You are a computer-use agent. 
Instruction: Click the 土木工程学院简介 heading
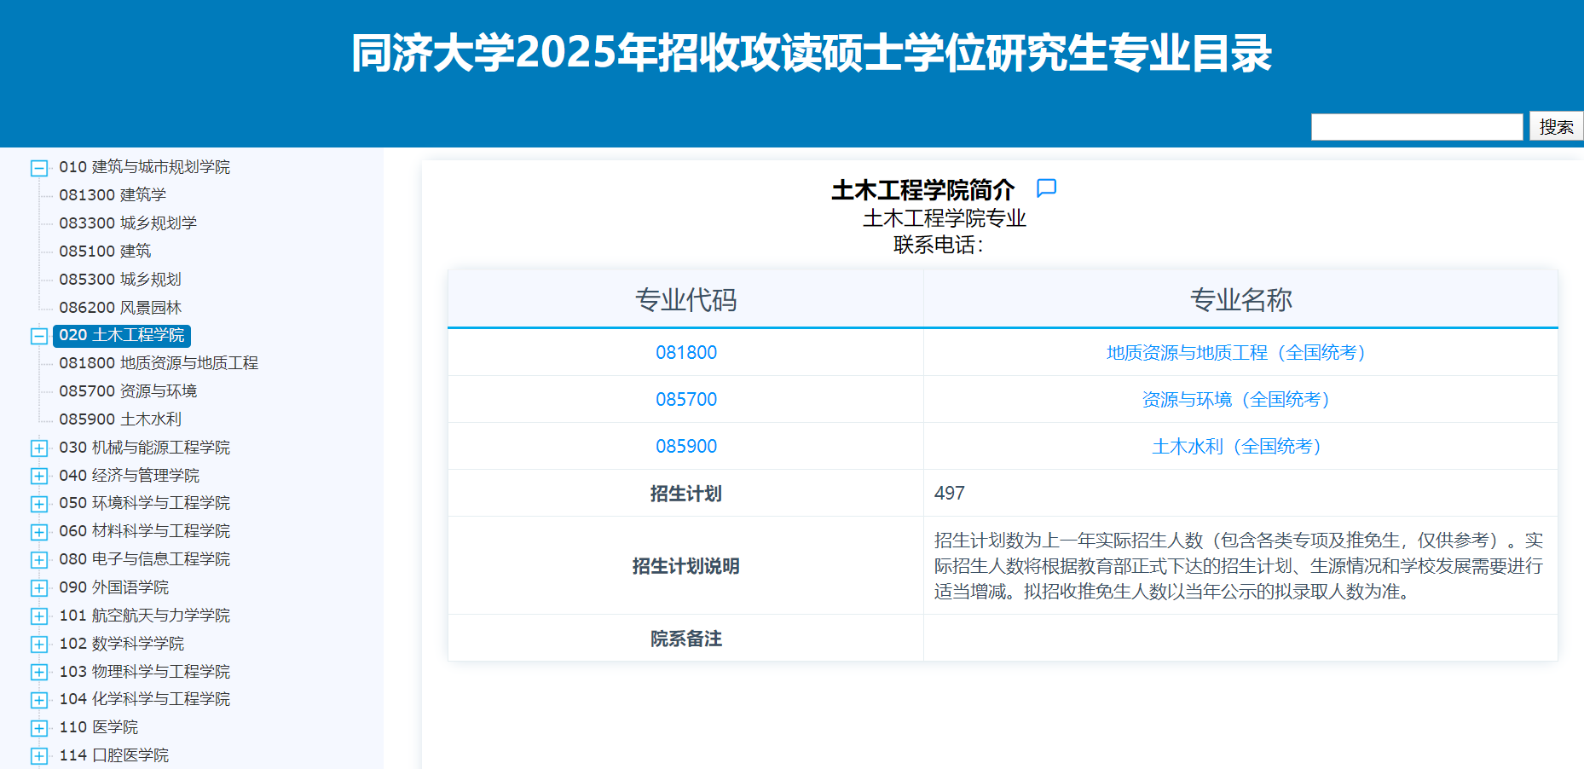pos(923,189)
